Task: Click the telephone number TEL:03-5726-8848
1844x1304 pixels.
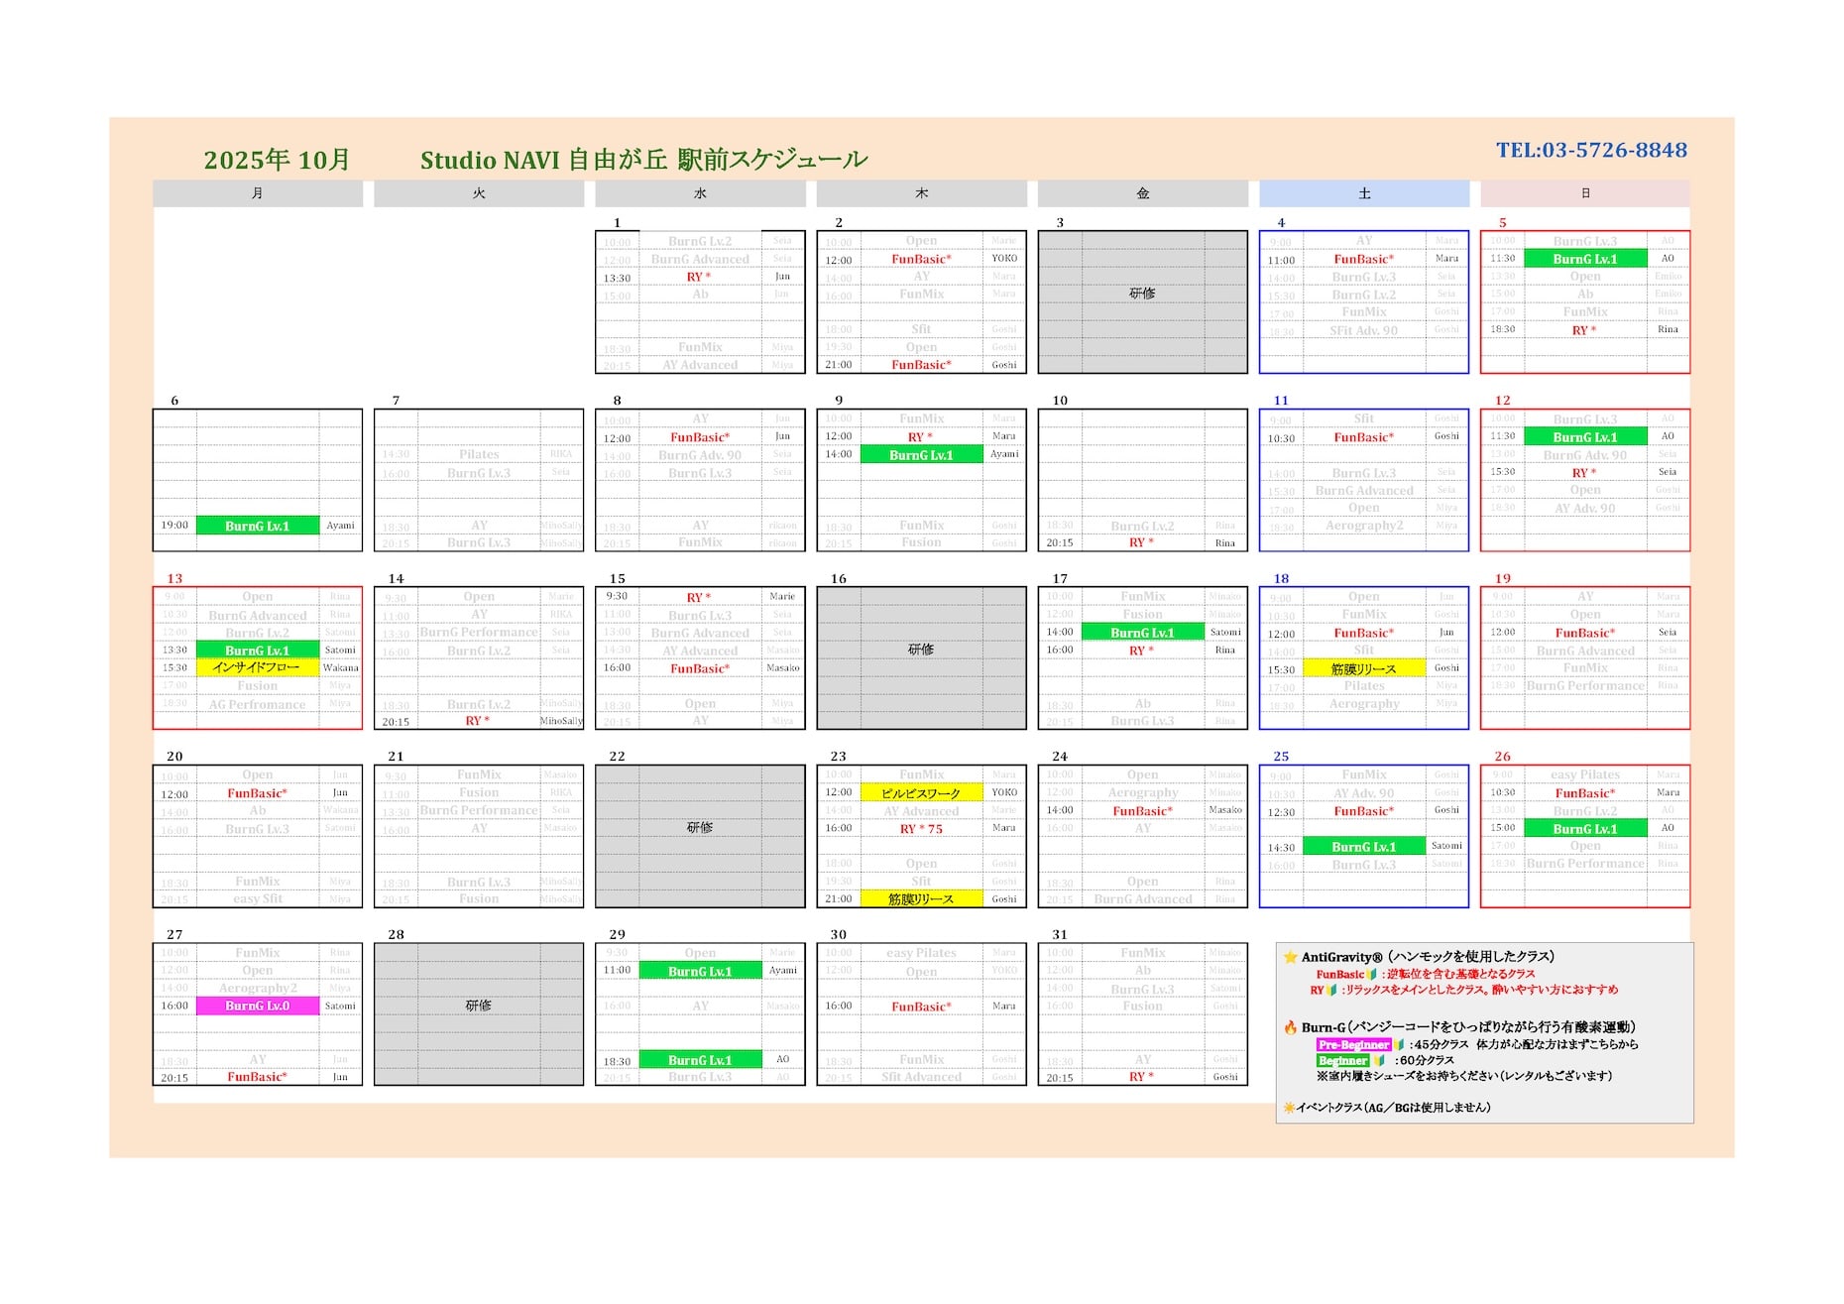Action: pyautogui.click(x=1591, y=151)
